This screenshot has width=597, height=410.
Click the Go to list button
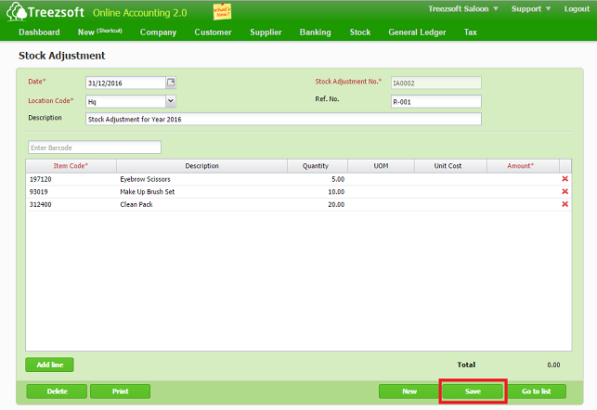(537, 391)
